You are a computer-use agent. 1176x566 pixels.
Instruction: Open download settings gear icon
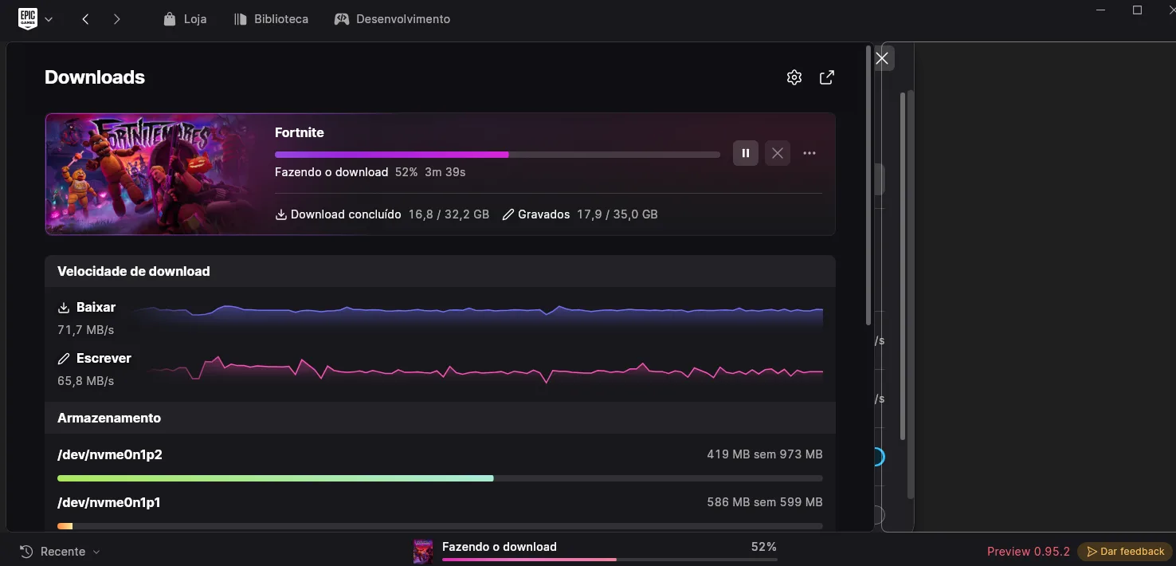click(794, 77)
